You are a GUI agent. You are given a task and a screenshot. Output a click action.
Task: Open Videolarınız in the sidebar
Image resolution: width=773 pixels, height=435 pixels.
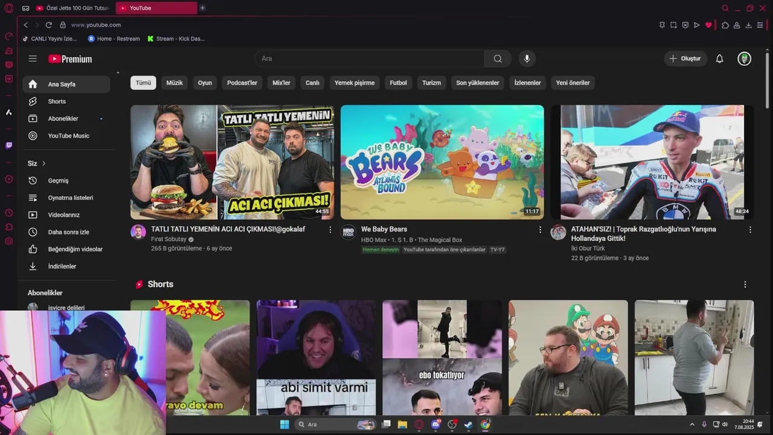(66, 215)
